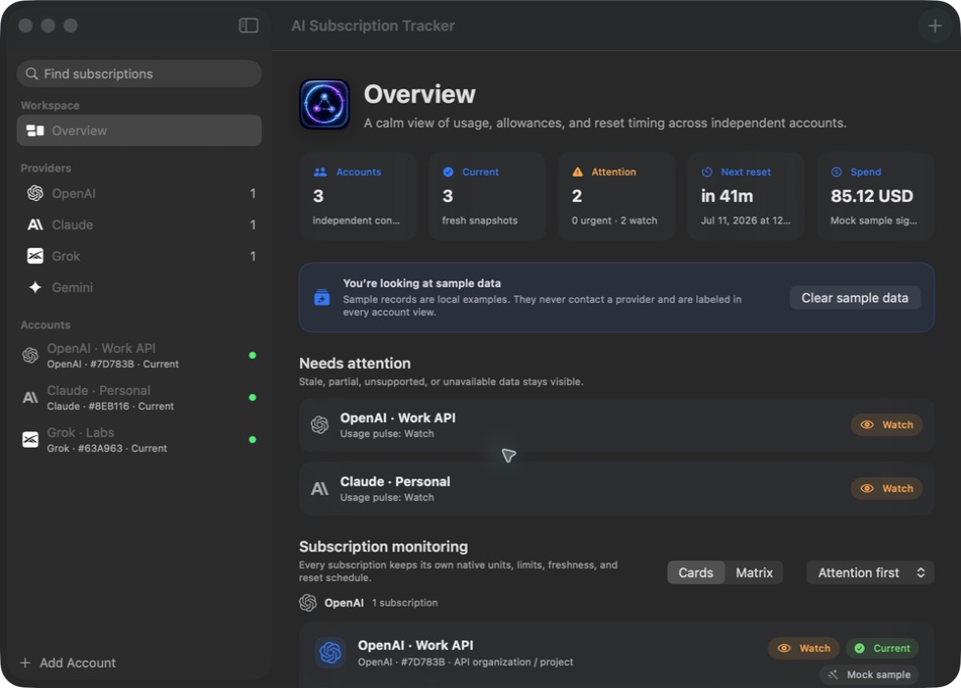Click green status dot for Claude Personal
961x688 pixels.
click(253, 398)
